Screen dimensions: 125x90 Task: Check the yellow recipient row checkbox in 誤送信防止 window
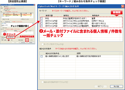tap(2, 15)
